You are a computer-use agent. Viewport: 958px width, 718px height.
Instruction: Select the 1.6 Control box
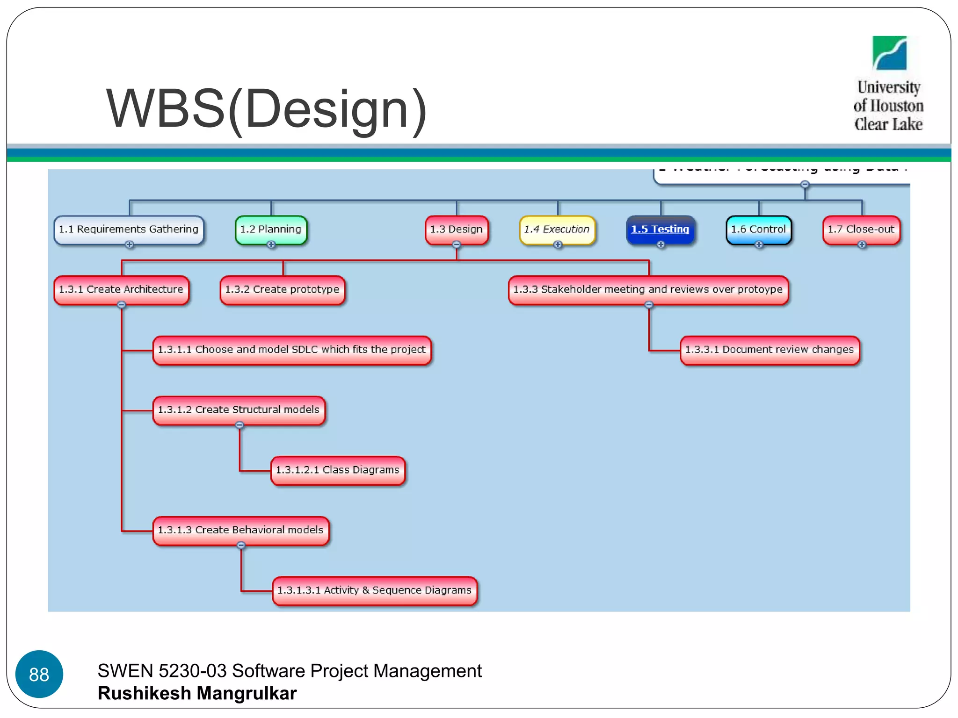tap(759, 230)
